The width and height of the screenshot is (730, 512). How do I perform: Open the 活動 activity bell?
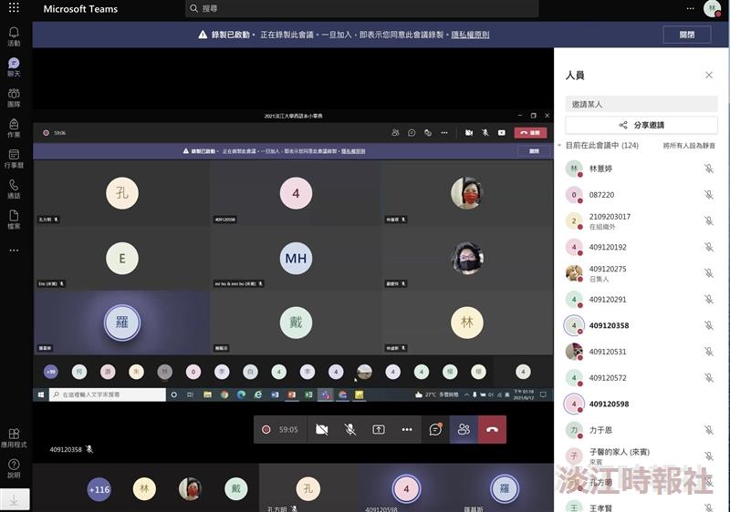tap(14, 36)
